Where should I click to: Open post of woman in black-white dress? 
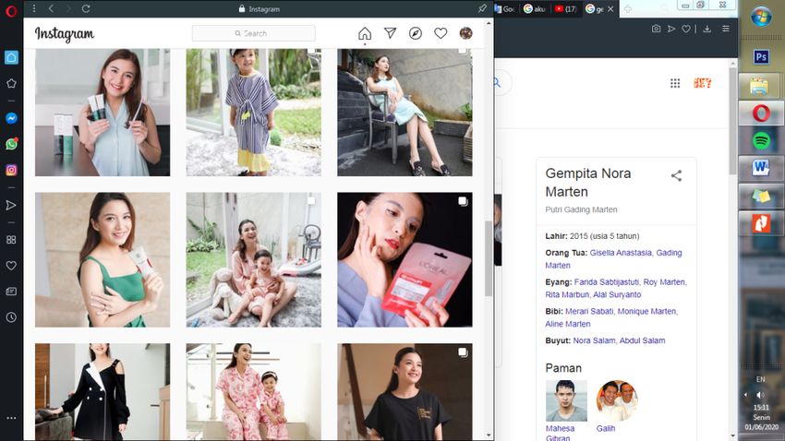coord(103,391)
